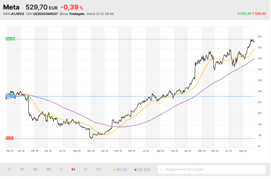Click the daily low T 529,40

coord(259,14)
